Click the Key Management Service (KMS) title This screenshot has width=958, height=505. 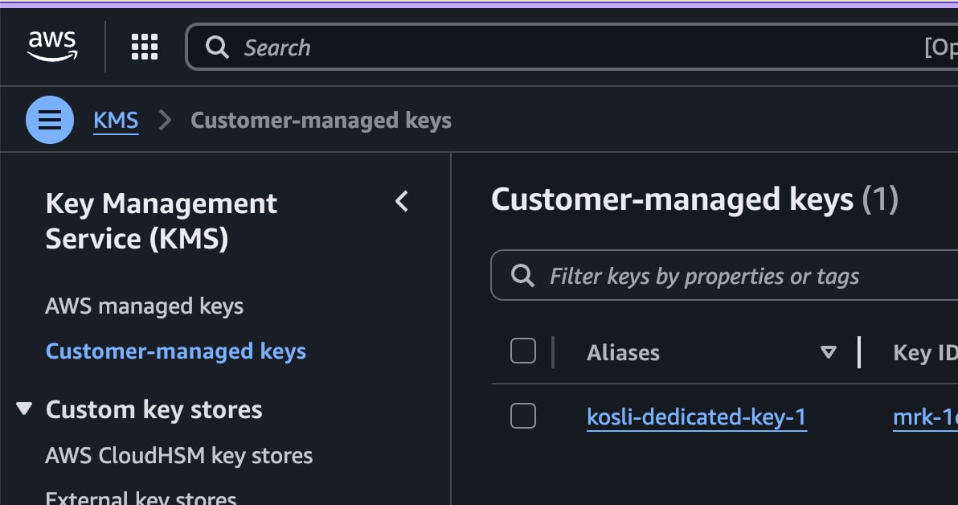(162, 220)
